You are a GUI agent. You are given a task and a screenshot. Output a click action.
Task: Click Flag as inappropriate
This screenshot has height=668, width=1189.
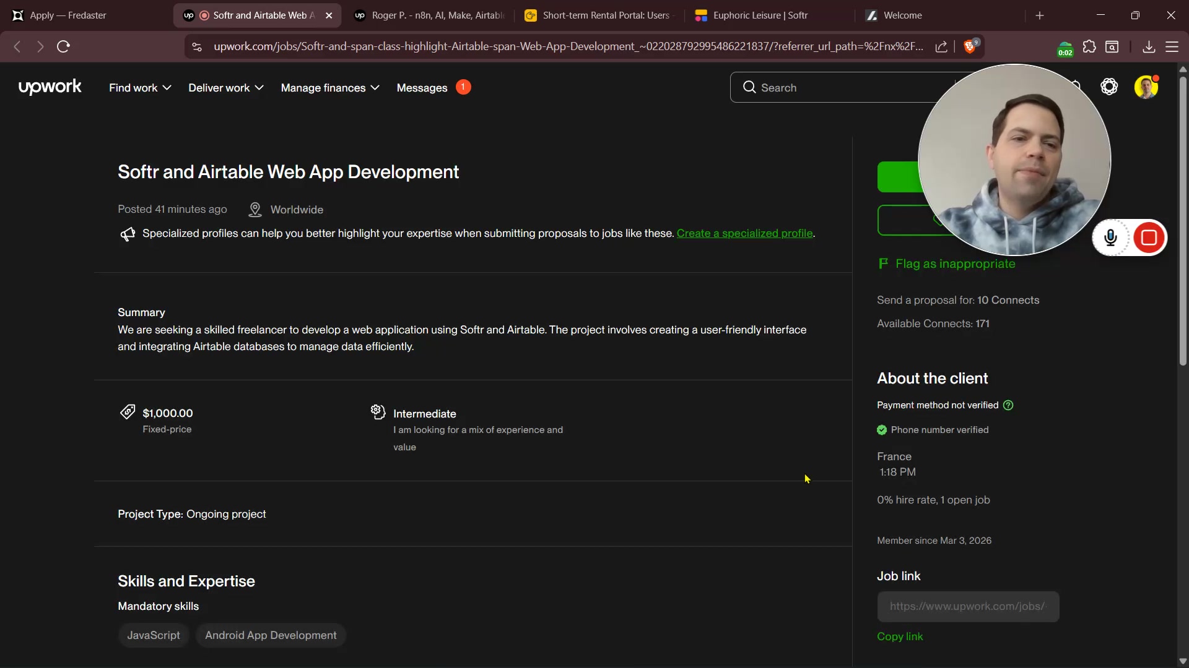954,264
